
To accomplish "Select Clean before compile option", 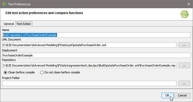I will pos(5,73).
